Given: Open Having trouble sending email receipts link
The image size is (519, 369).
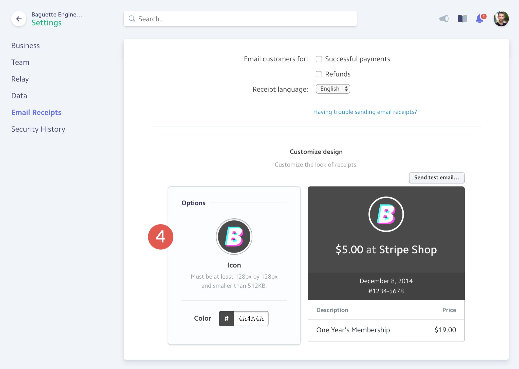Looking at the screenshot, I should click(x=365, y=112).
